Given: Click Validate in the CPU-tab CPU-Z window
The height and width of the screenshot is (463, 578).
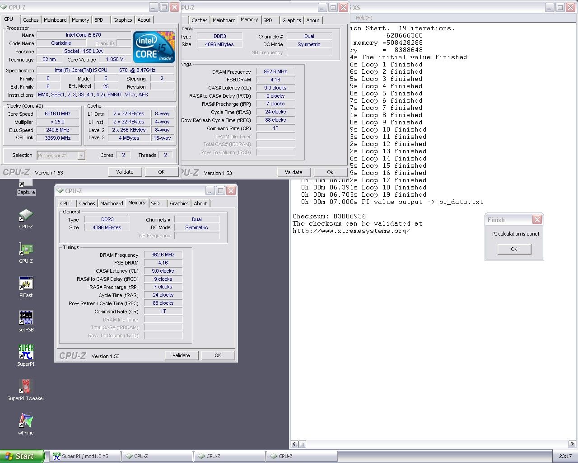Looking at the screenshot, I should [x=125, y=172].
